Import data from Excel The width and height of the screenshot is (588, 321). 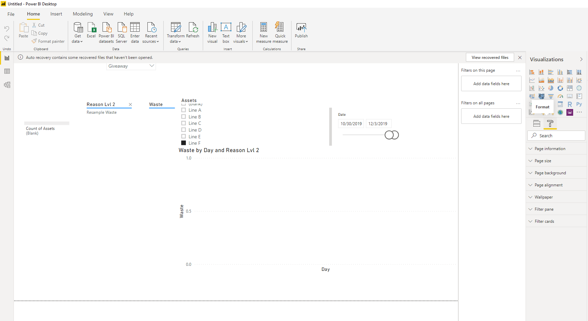(91, 30)
